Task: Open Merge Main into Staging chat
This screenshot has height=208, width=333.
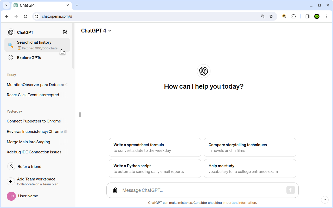Action: [37, 142]
